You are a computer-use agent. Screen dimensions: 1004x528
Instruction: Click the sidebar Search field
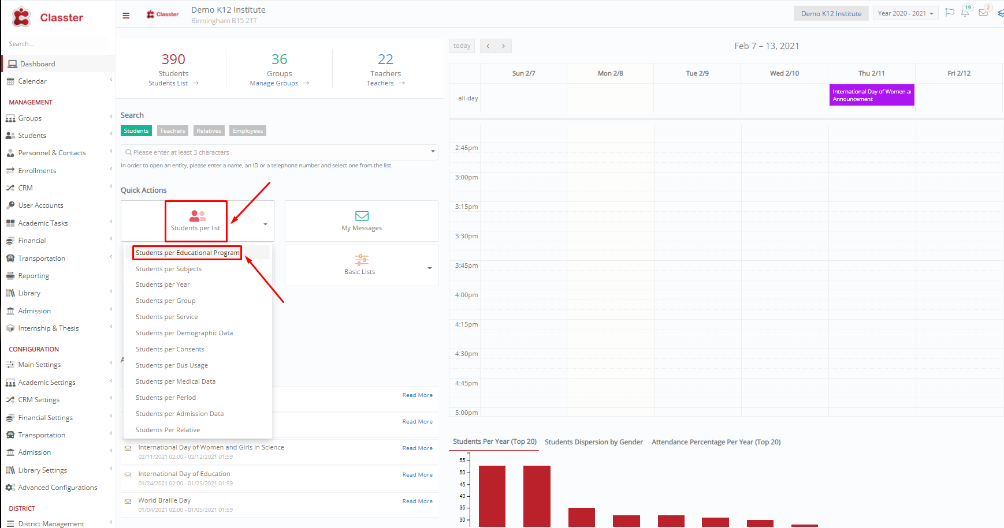[x=57, y=44]
